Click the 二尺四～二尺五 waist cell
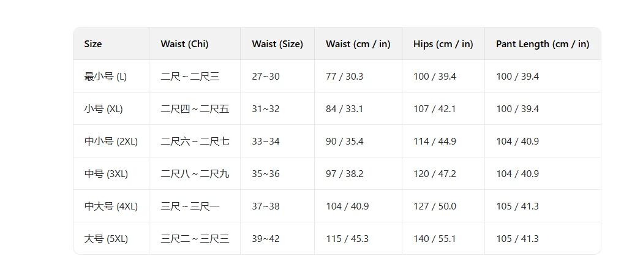The width and height of the screenshot is (632, 264). 195,109
